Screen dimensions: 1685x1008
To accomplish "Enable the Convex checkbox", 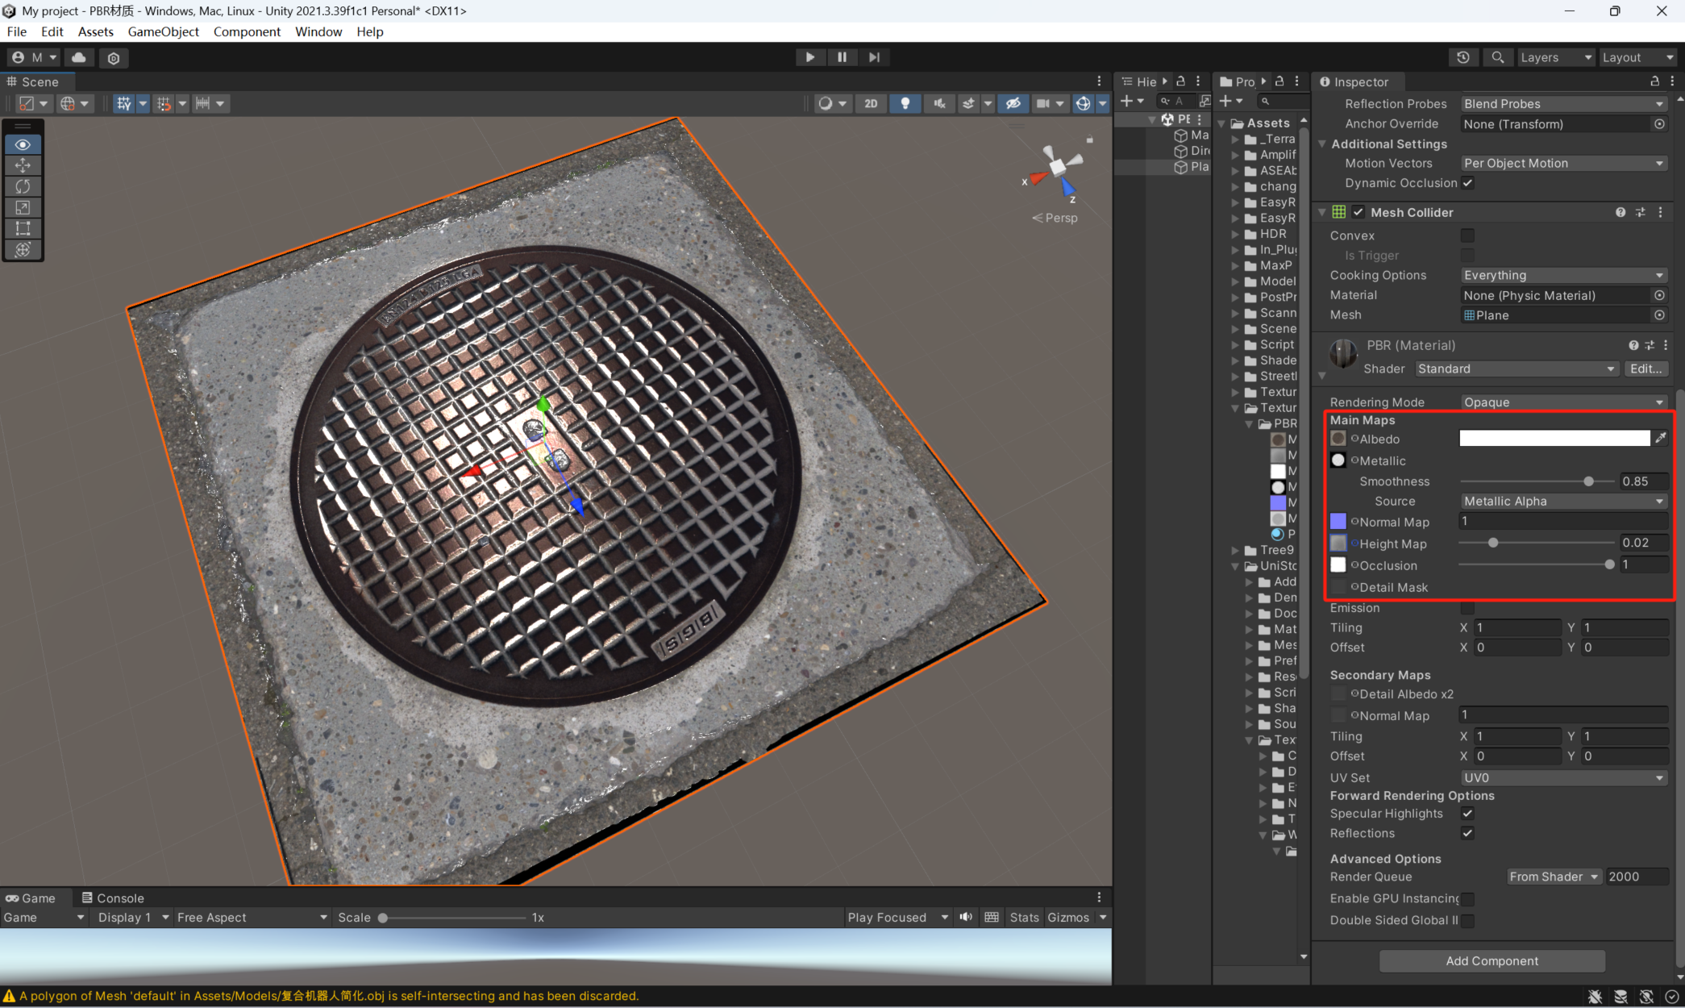I will 1467,235.
